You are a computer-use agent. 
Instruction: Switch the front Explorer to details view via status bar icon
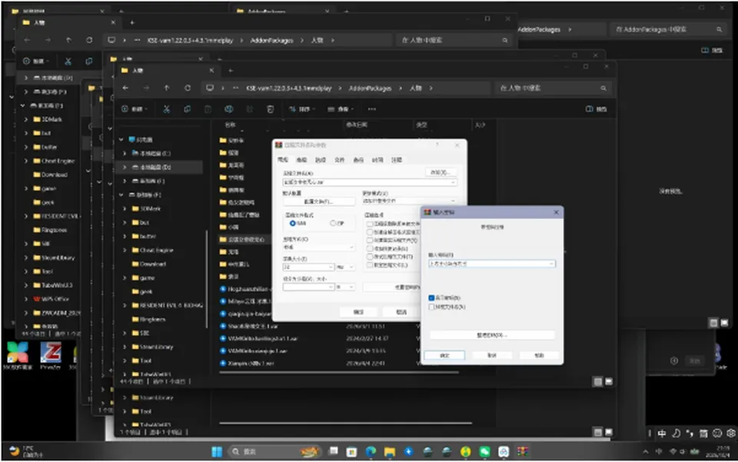coord(598,381)
